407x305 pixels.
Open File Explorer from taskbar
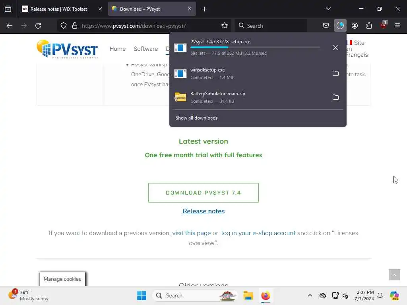248,295
